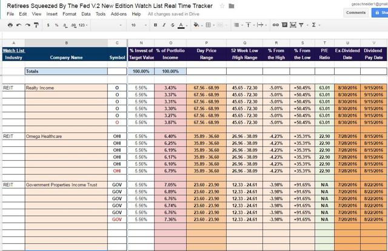Format as currency
The height and width of the screenshot is (251, 388).
[x=48, y=25]
